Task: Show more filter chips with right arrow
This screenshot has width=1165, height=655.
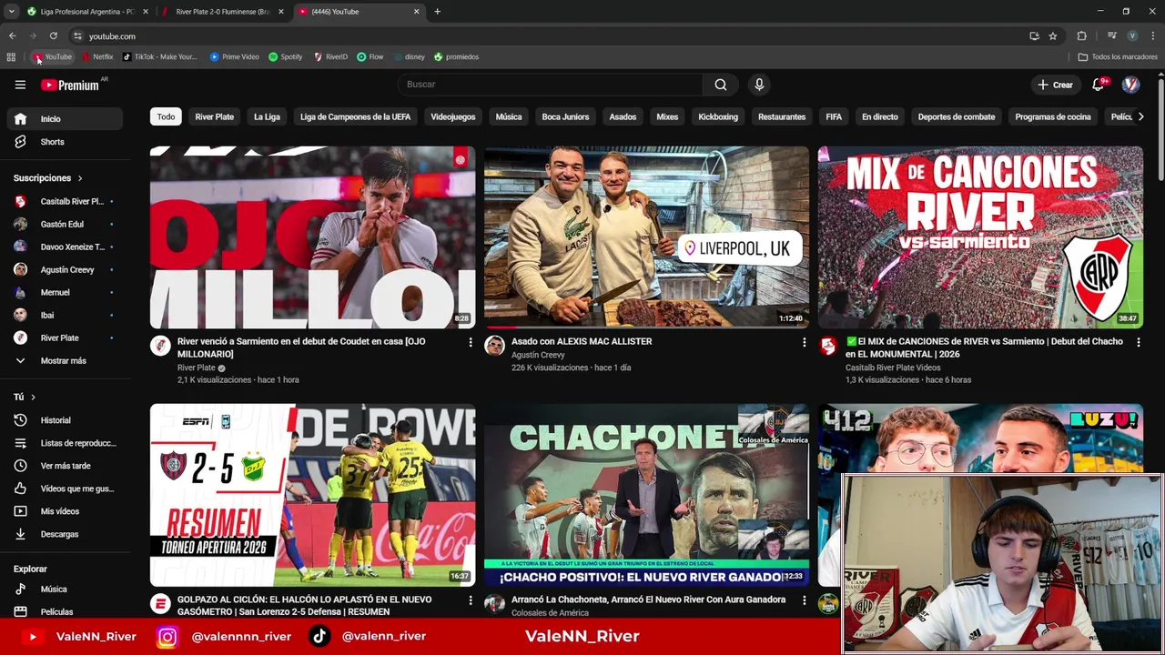Action: (1140, 116)
